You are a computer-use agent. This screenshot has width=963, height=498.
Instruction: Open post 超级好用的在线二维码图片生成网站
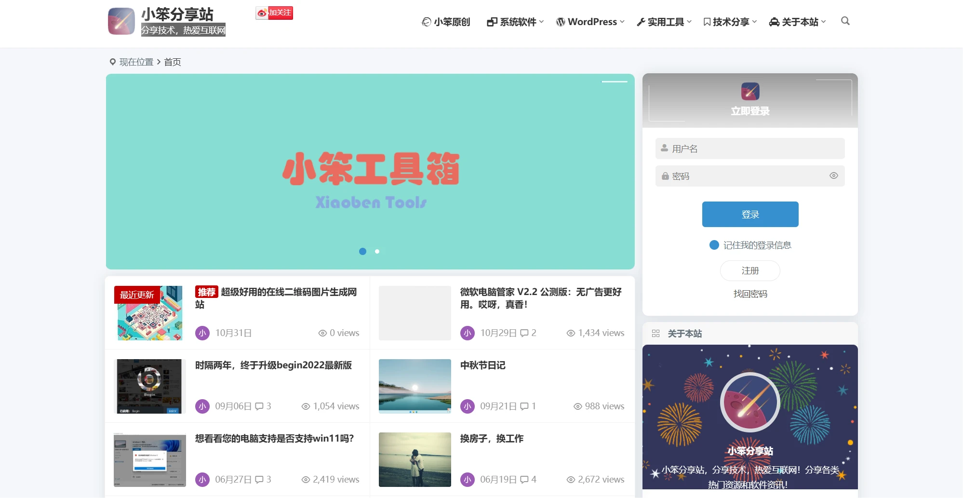pos(276,298)
